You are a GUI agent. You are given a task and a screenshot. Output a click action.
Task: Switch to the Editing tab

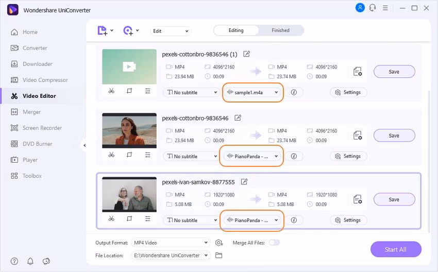[236, 30]
